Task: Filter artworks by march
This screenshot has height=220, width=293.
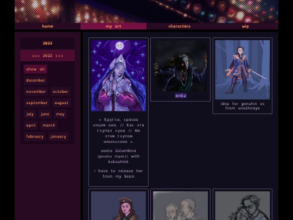Action: pyautogui.click(x=49, y=125)
